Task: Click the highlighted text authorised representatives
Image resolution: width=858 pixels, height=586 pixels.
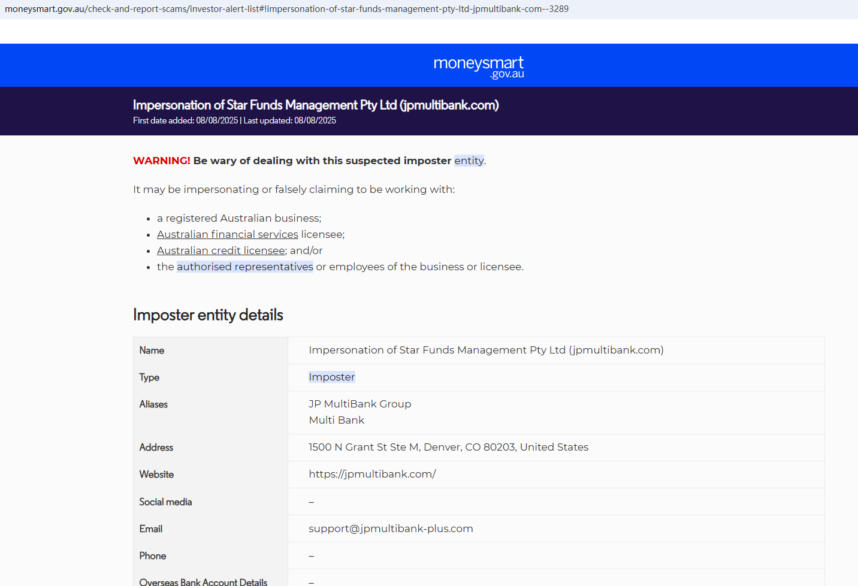Action: click(244, 266)
